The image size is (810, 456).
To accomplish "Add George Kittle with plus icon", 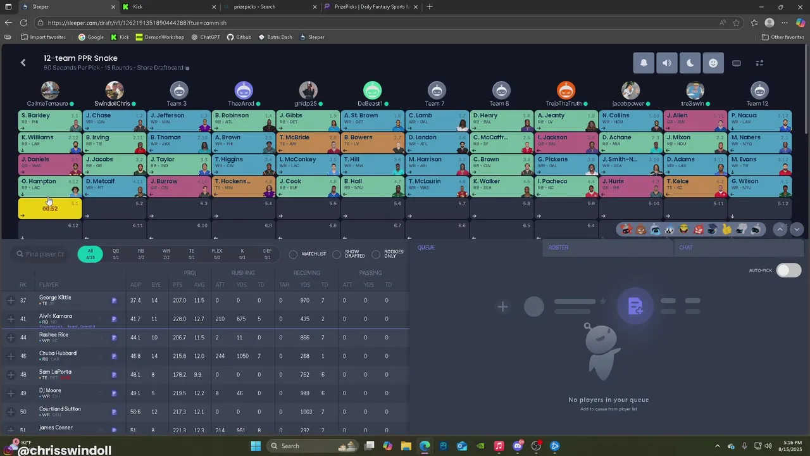I will click(x=11, y=301).
